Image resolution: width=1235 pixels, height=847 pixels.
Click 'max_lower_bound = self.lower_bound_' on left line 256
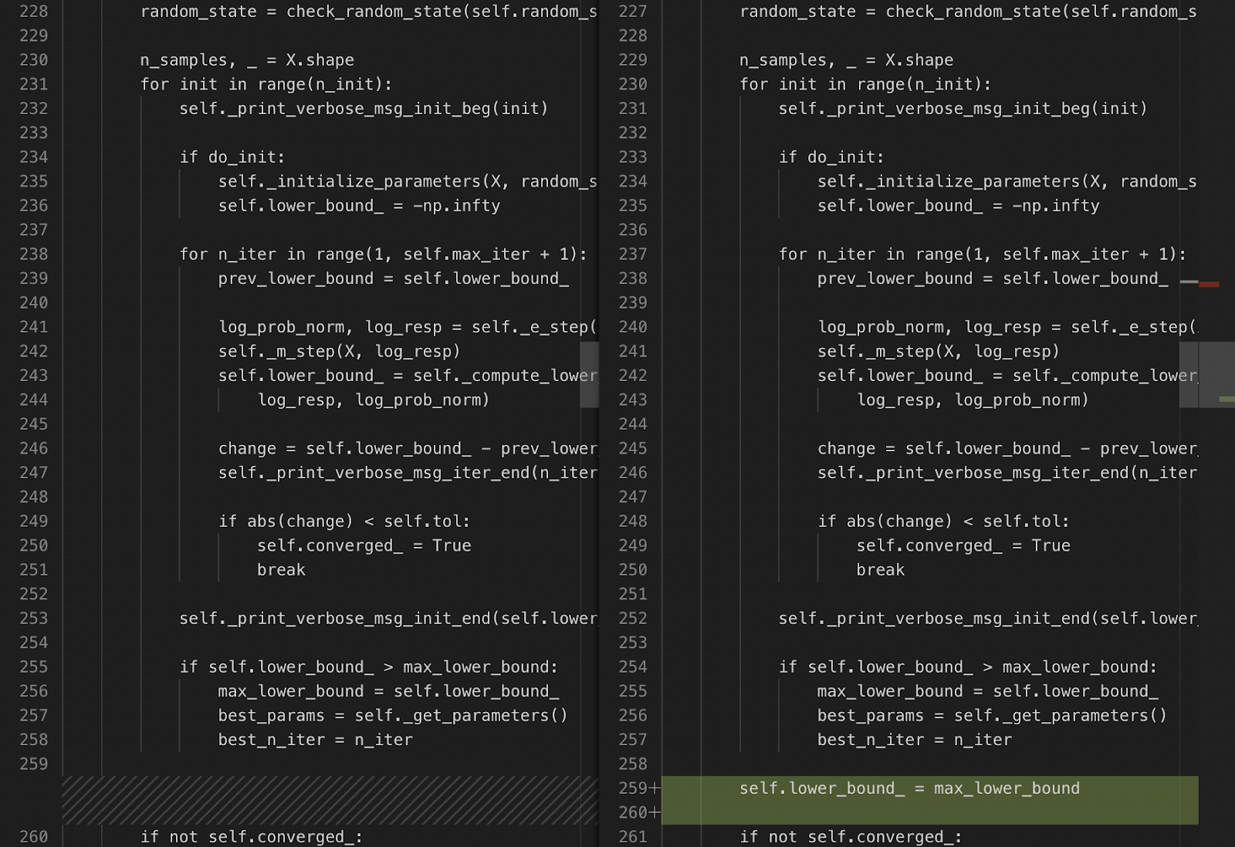coord(388,691)
